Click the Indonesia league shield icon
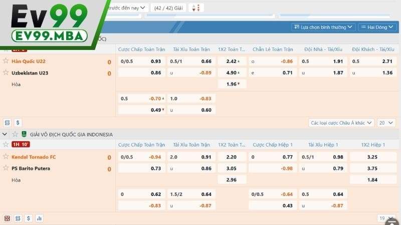401x225 pixels. click(23, 134)
